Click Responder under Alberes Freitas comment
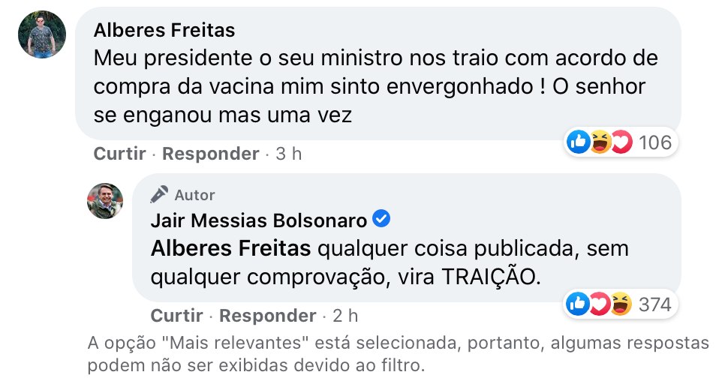722x384 pixels. pyautogui.click(x=211, y=154)
